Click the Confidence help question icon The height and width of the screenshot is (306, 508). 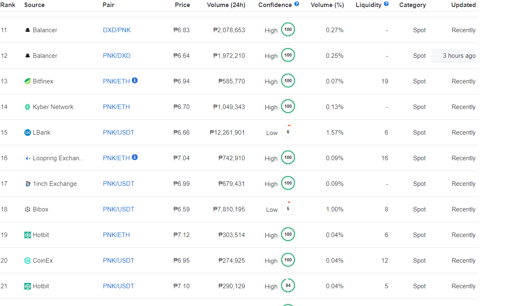(297, 4)
